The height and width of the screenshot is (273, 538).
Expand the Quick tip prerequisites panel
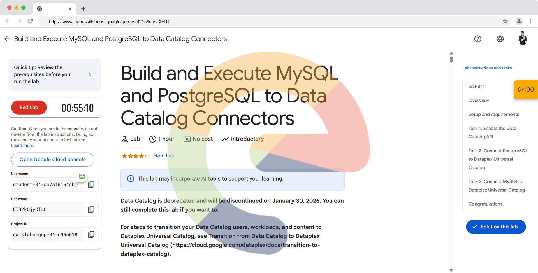tap(90, 74)
